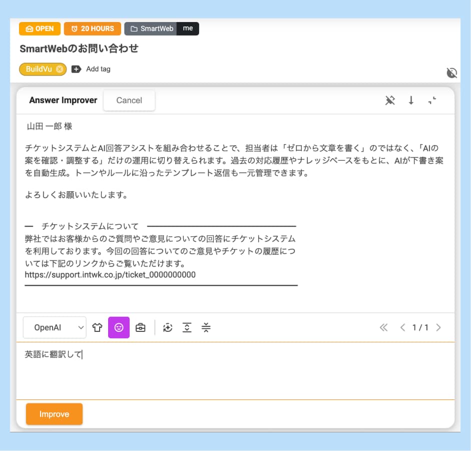Click the collapse panel icon top right

432,101
